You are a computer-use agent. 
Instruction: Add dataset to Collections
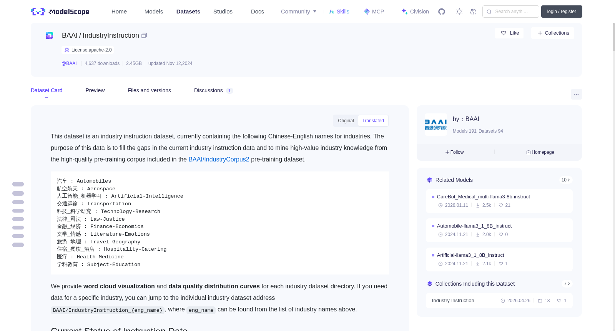click(553, 33)
